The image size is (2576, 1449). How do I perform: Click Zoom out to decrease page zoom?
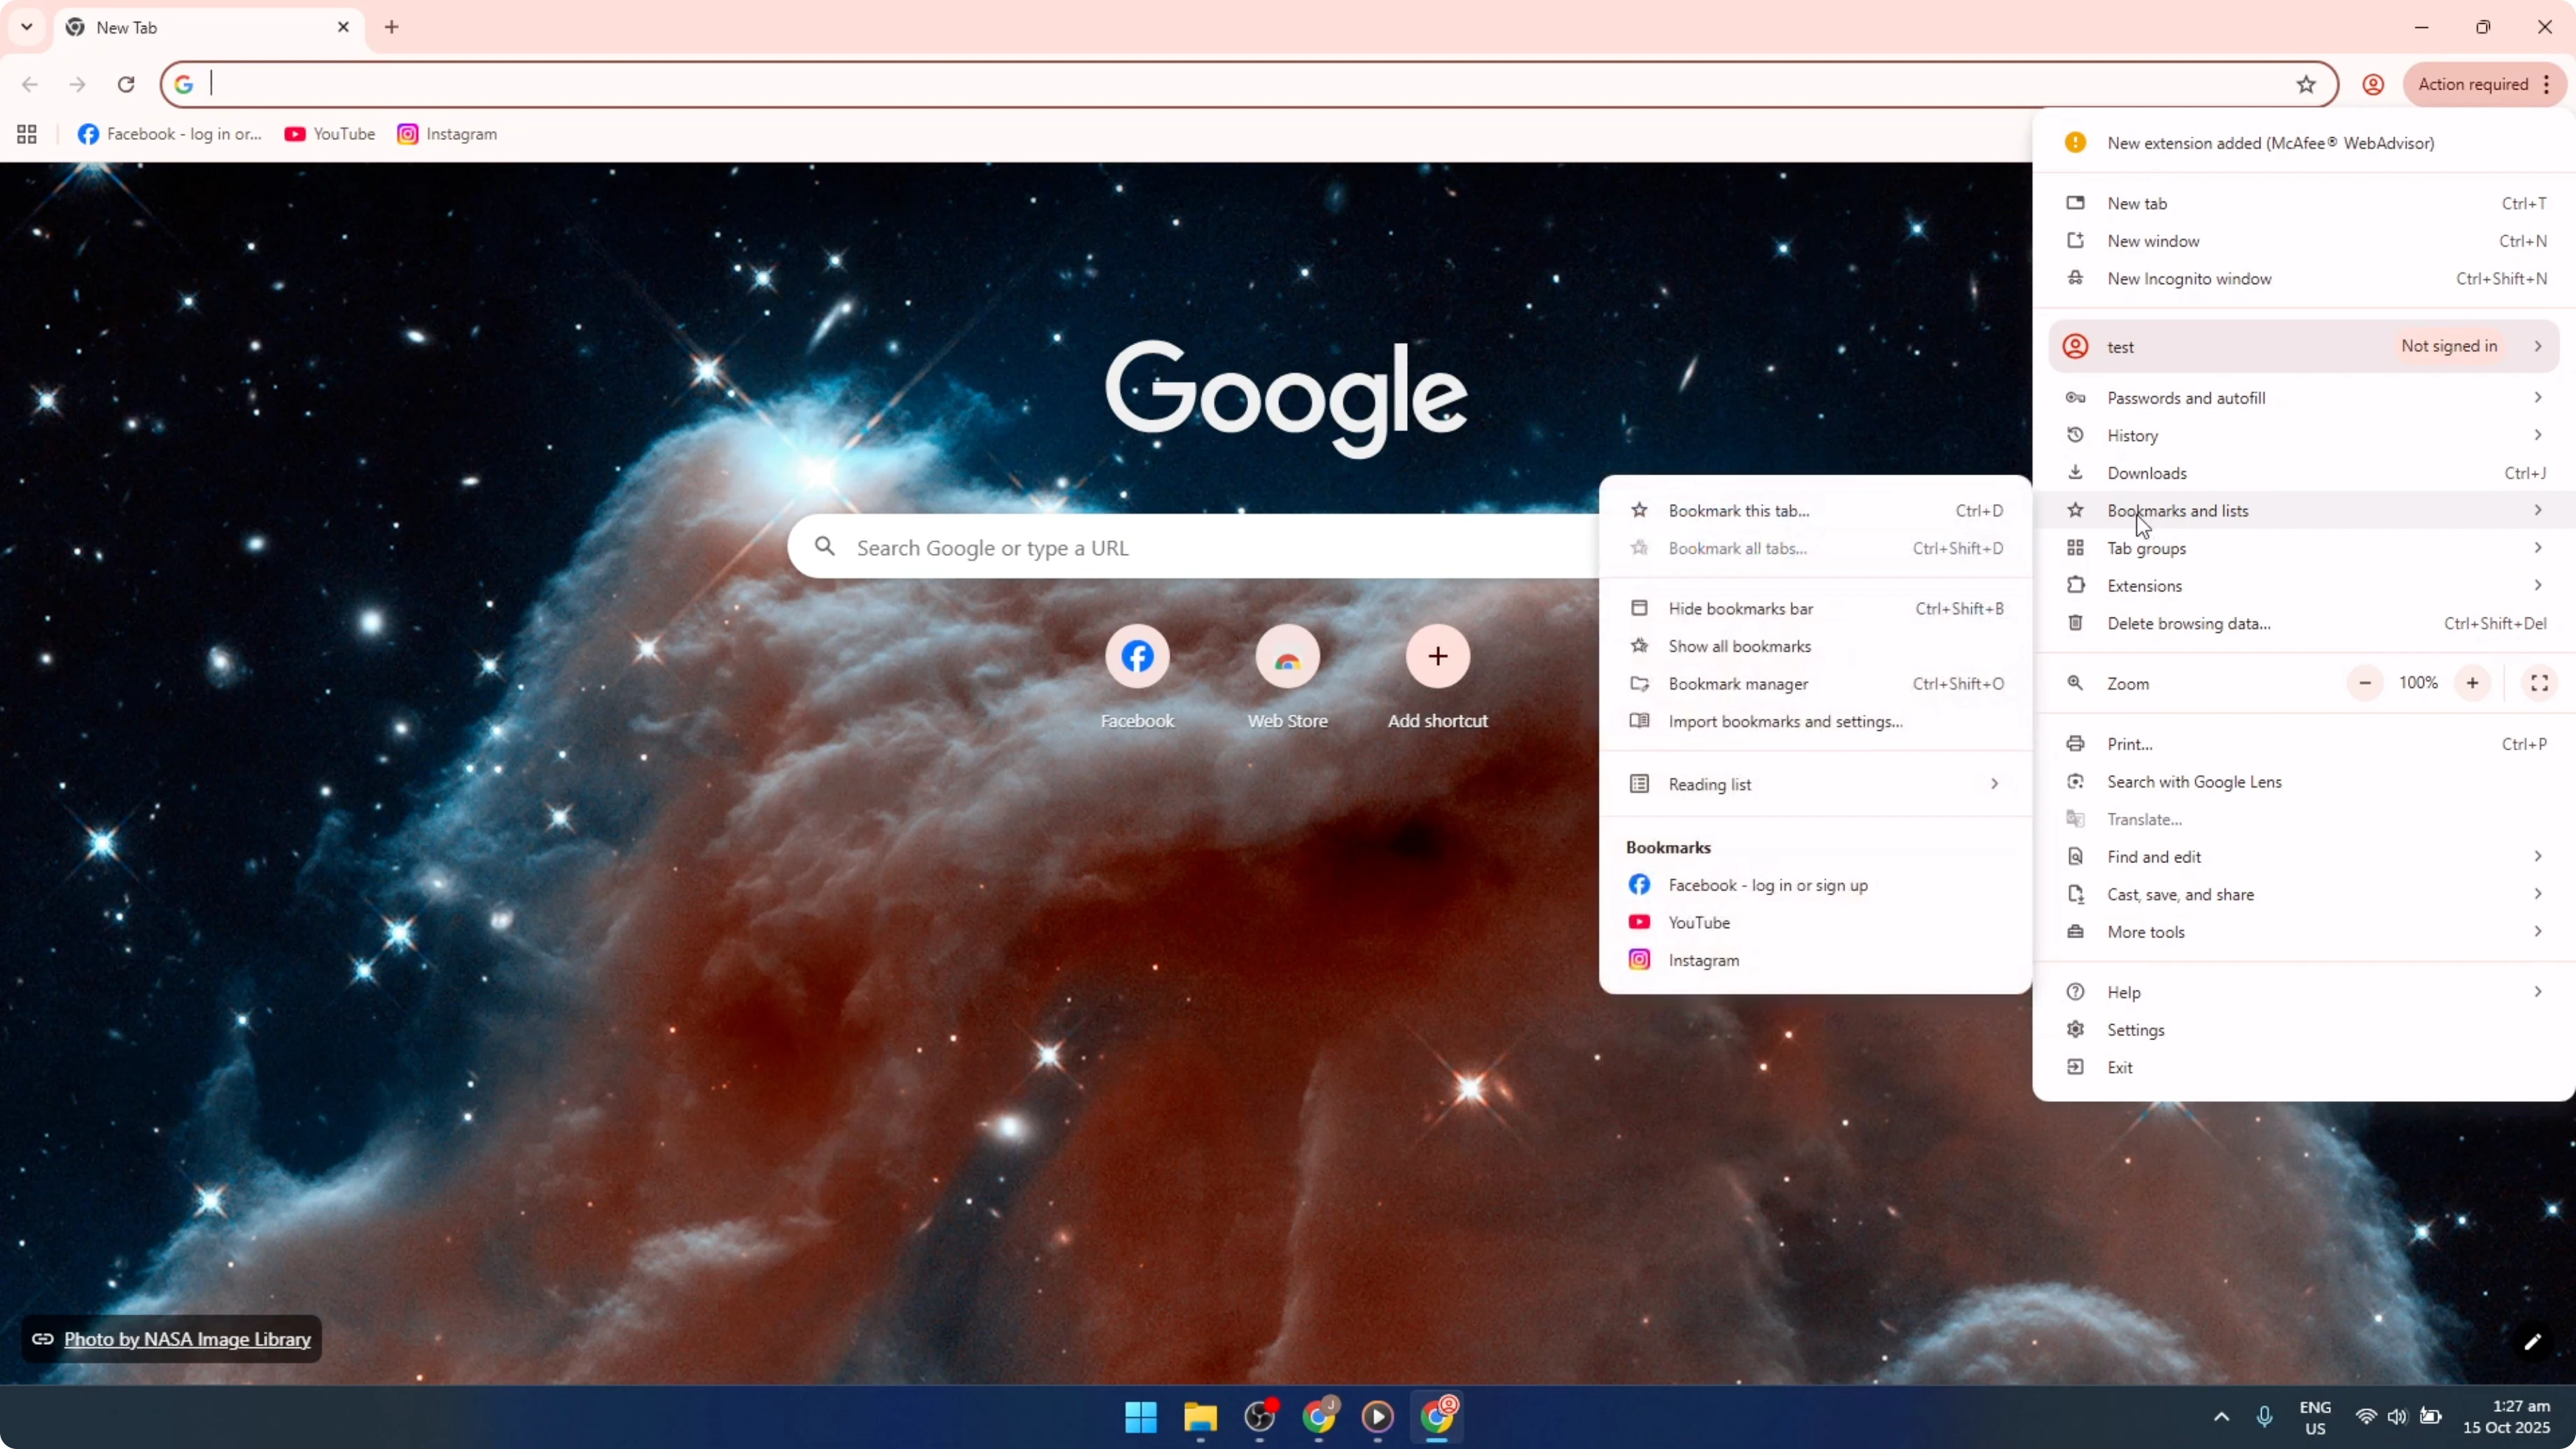pyautogui.click(x=2364, y=683)
